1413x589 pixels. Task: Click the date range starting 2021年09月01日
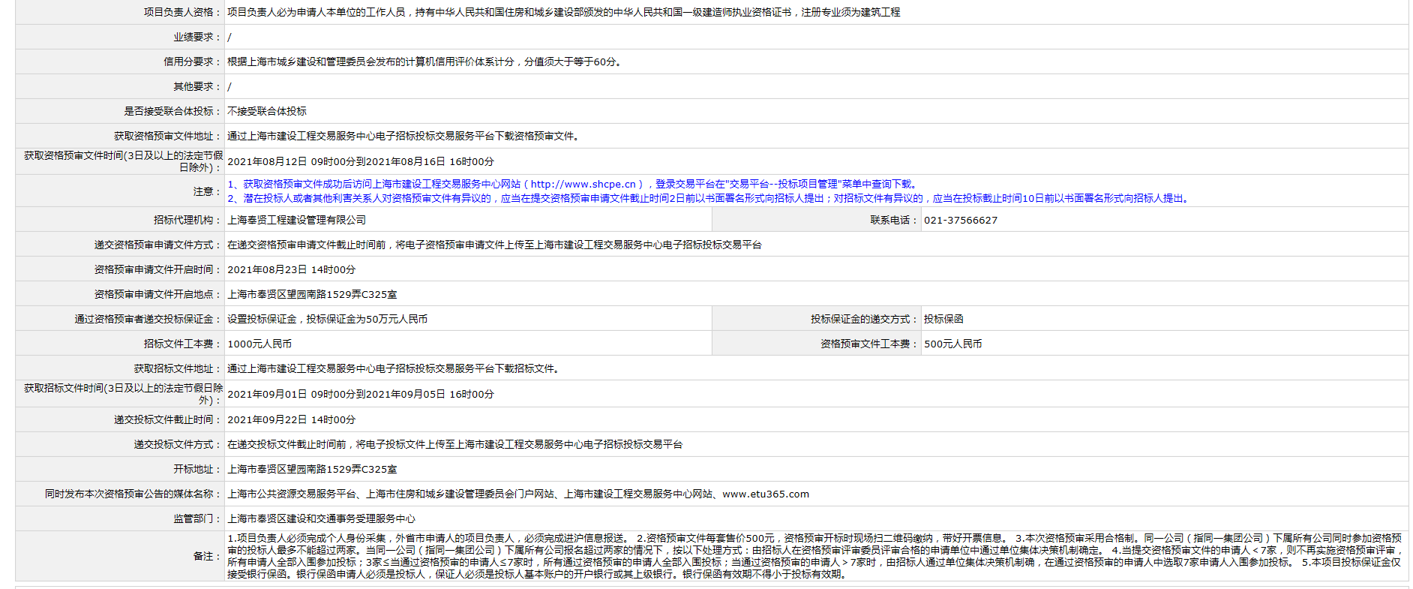(360, 395)
